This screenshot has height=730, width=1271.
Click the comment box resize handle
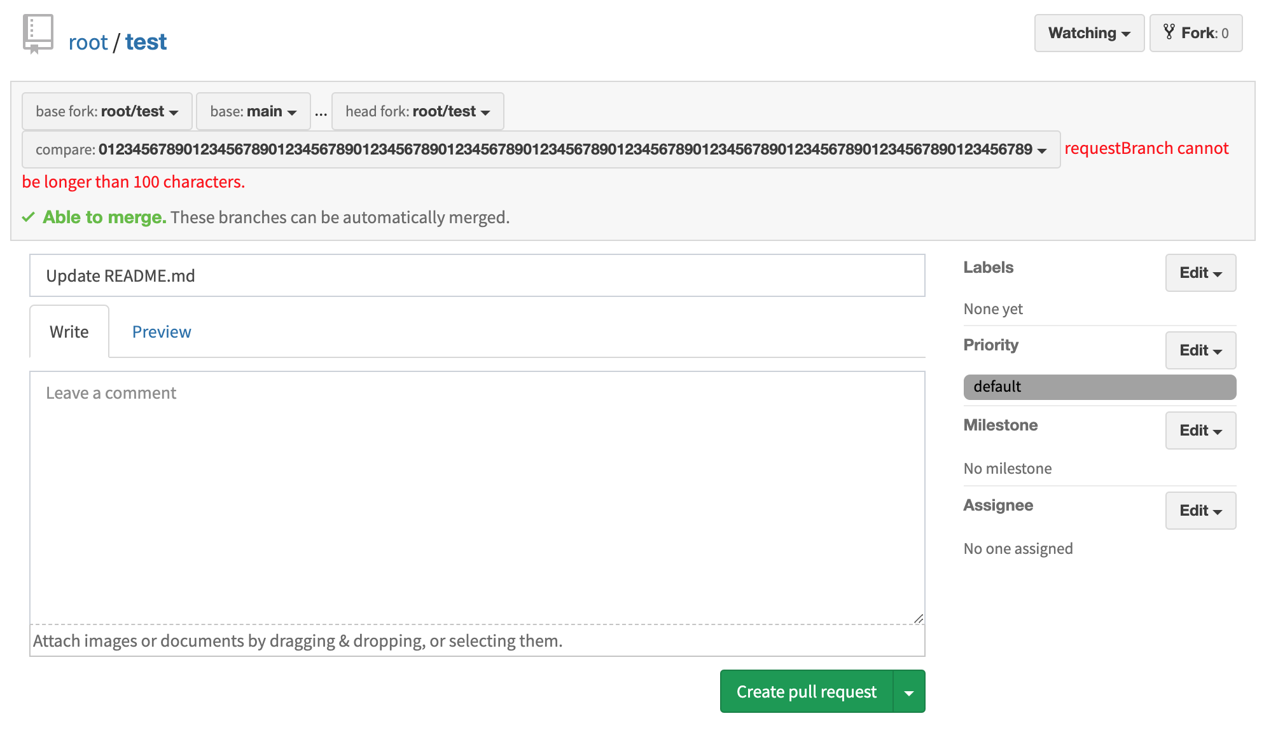[918, 618]
